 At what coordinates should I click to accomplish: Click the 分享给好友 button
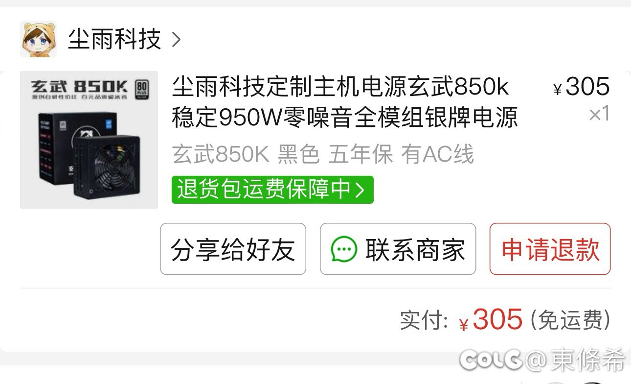(233, 249)
